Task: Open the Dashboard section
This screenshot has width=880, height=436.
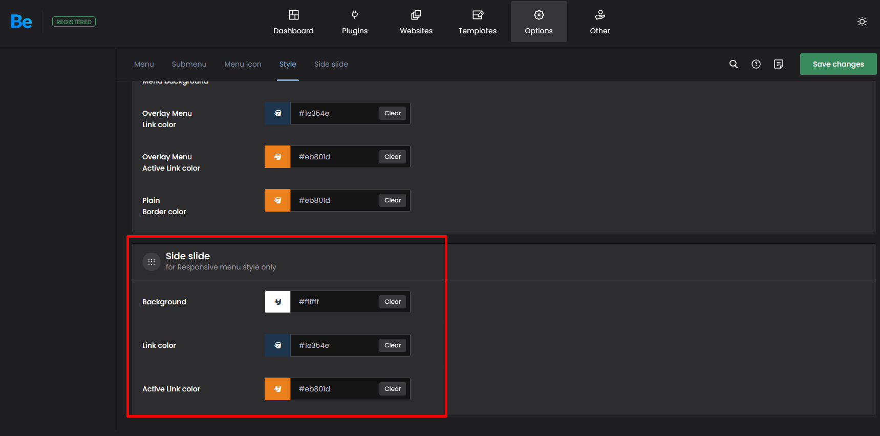Action: click(x=293, y=22)
